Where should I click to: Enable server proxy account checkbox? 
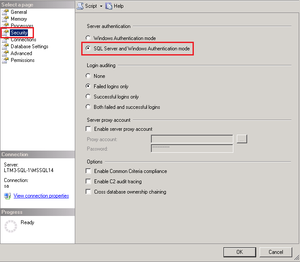click(89, 129)
